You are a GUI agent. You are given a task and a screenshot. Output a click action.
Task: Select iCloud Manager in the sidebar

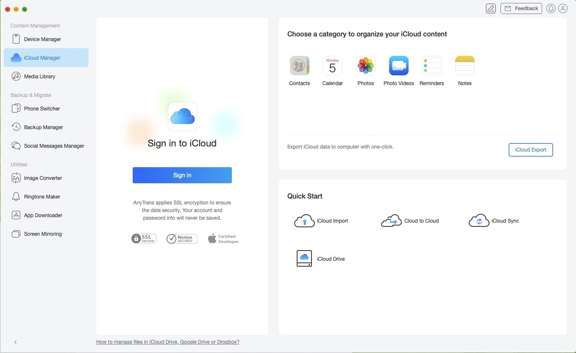coord(46,58)
